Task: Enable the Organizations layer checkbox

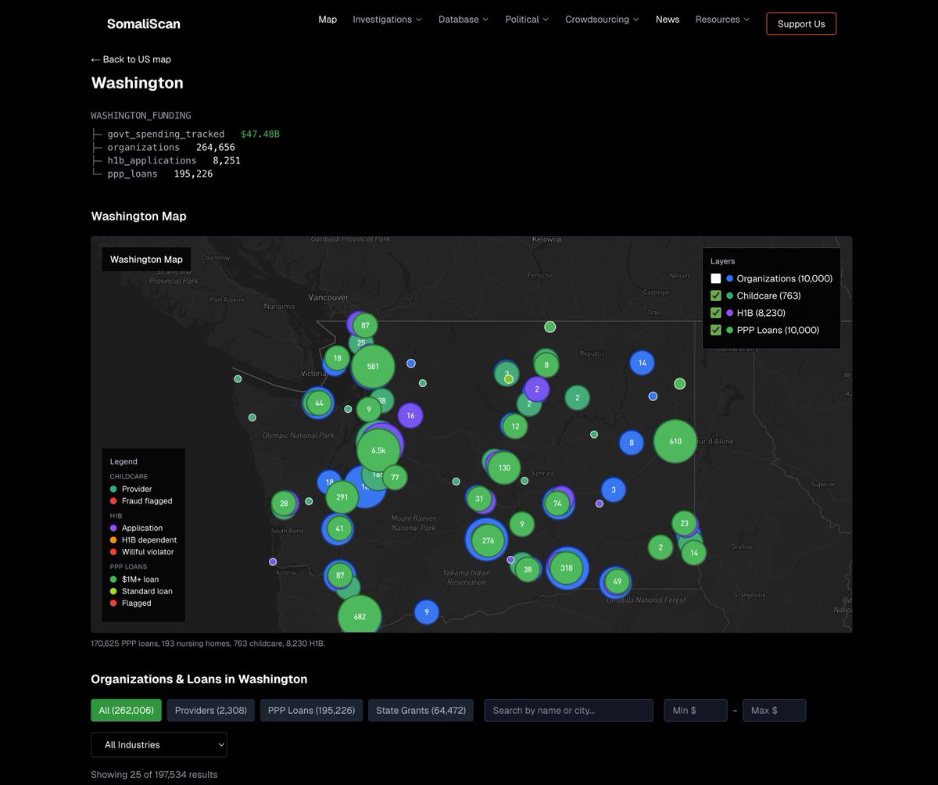Action: [716, 278]
